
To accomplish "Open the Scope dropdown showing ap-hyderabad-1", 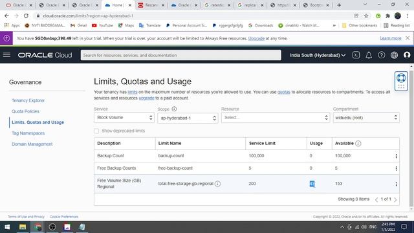I will coord(188,118).
